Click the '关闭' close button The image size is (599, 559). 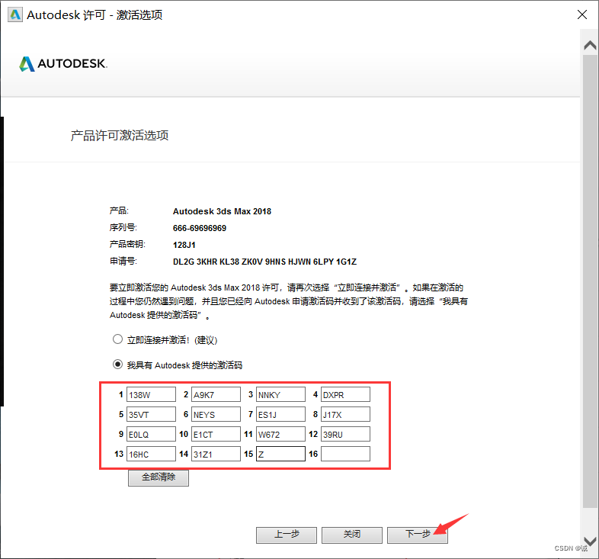tap(352, 535)
